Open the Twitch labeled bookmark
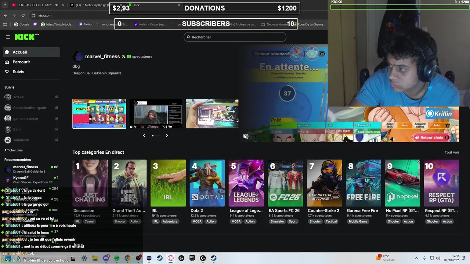The height and width of the screenshot is (264, 470). (85, 25)
